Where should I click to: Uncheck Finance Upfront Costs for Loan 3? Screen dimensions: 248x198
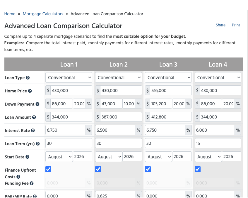coord(148,169)
